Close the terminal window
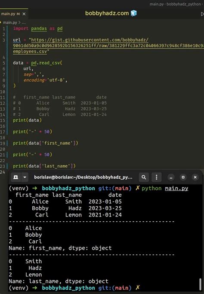The height and width of the screenshot is (294, 204). pyautogui.click(x=195, y=177)
